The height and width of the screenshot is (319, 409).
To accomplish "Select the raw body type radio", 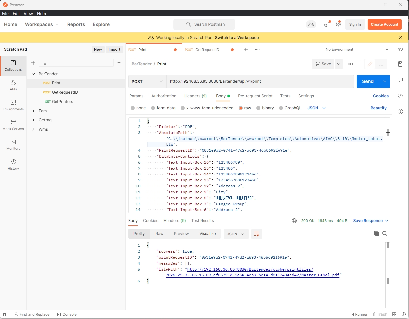I will (x=241, y=108).
